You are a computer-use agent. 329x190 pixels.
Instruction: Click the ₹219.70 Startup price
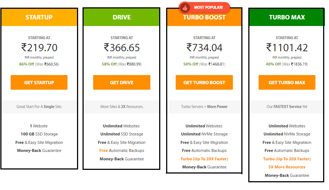coord(39,48)
